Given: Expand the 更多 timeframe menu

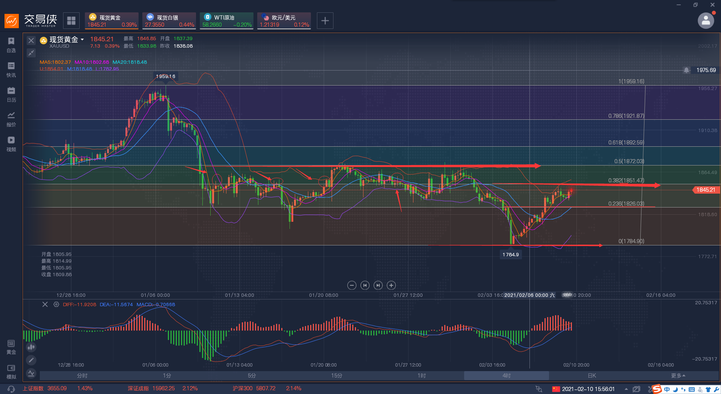Looking at the screenshot, I should point(678,376).
